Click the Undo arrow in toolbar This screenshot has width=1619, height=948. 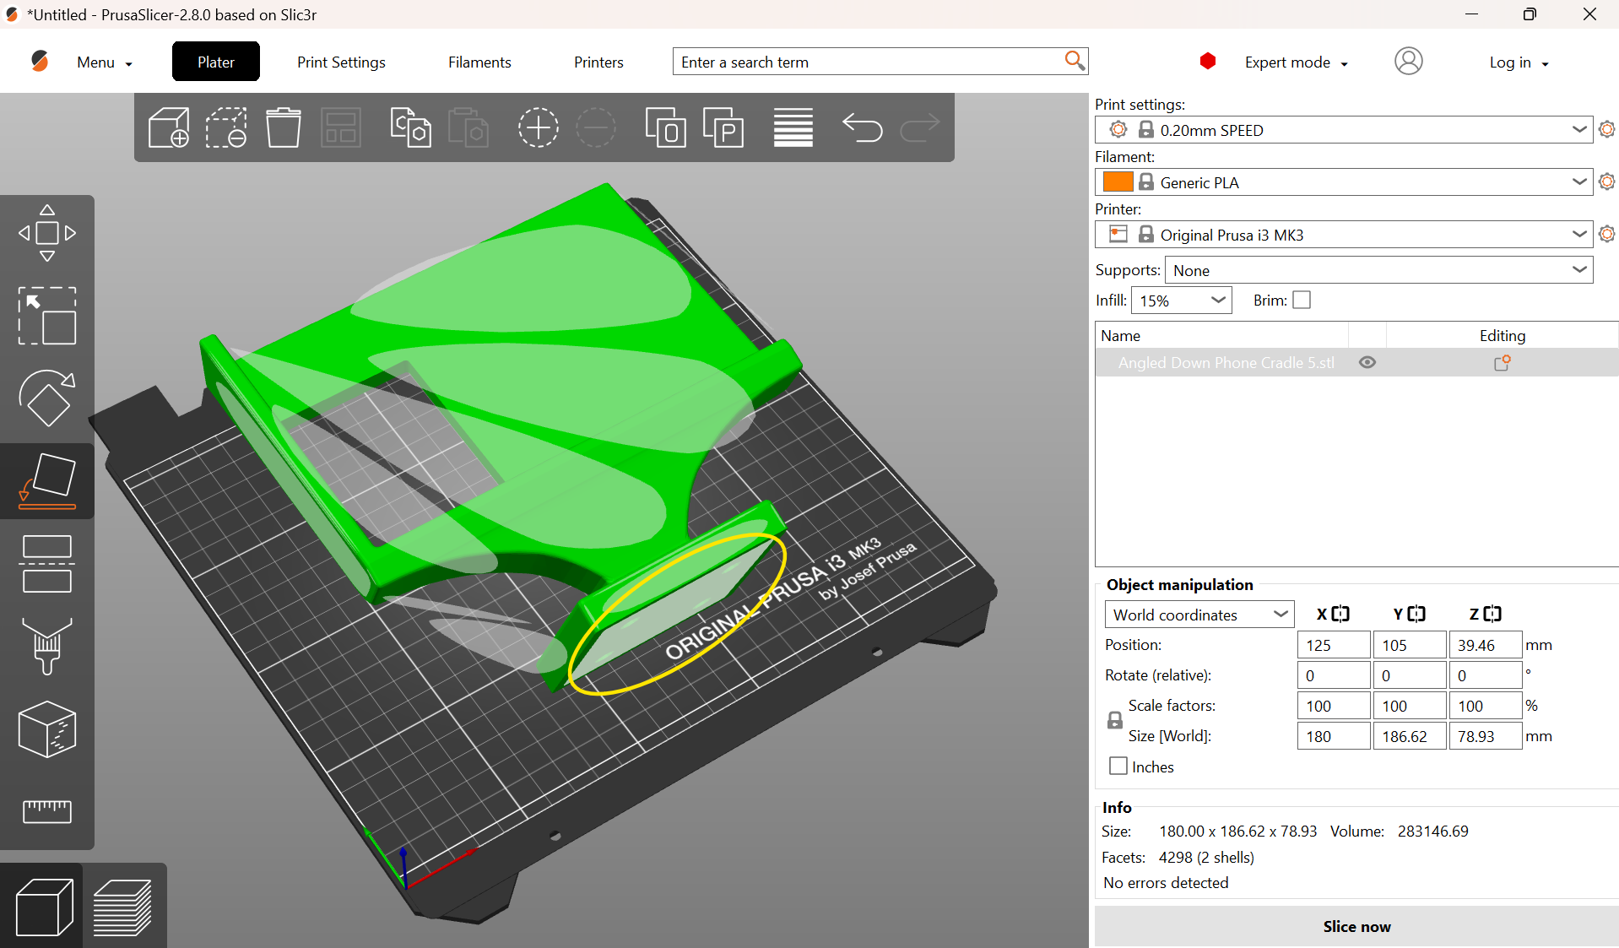862,127
